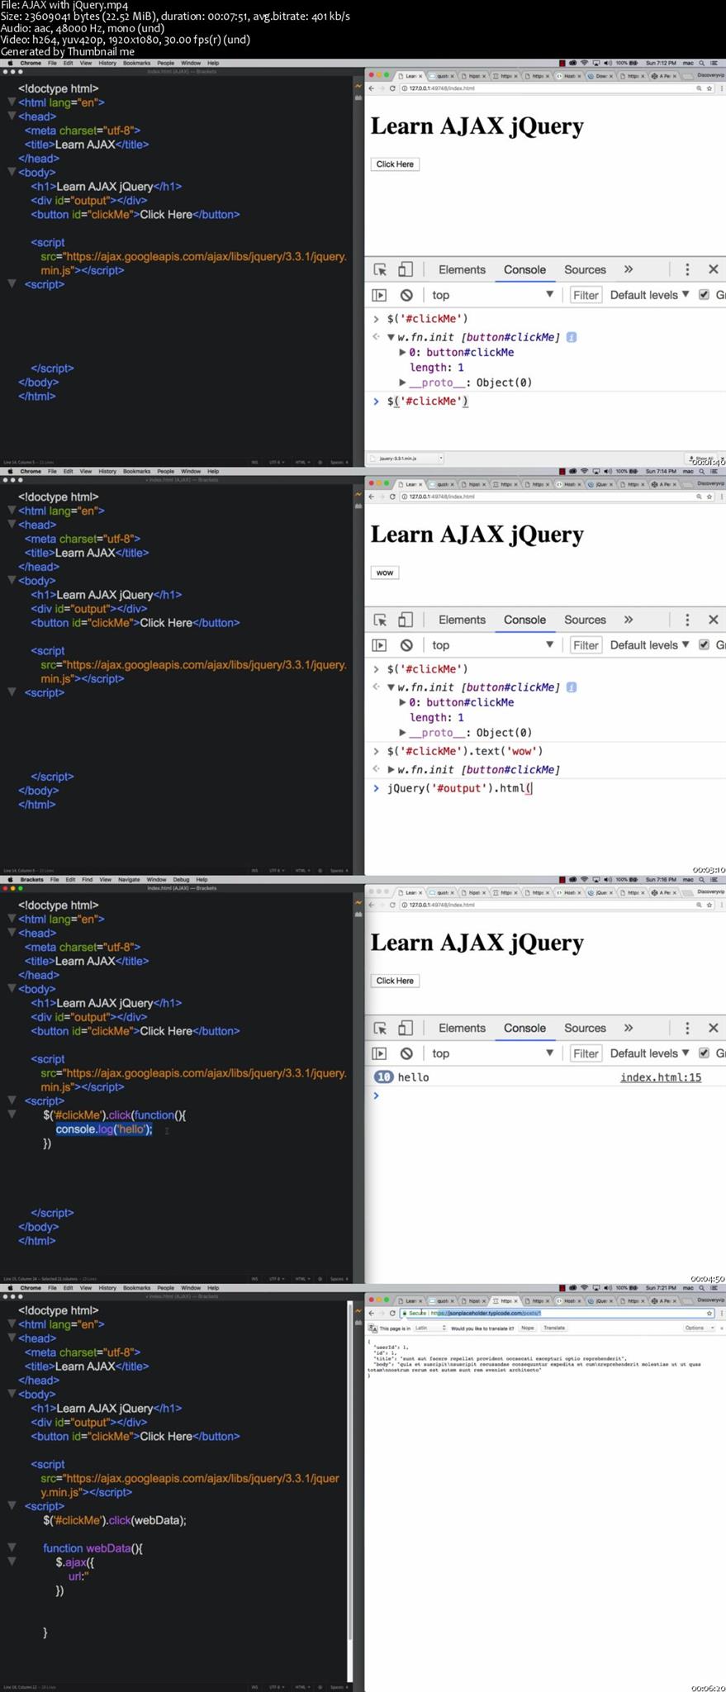Bookmark star in the 7:12 PM address bar
726x1692 pixels.
click(709, 88)
